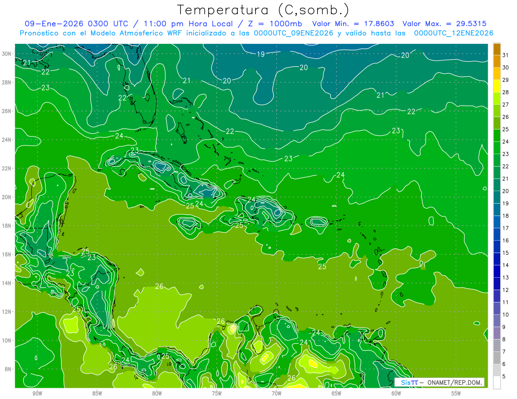
Task: Click the gray legend band between 6 and 7
Action: coord(497,358)
